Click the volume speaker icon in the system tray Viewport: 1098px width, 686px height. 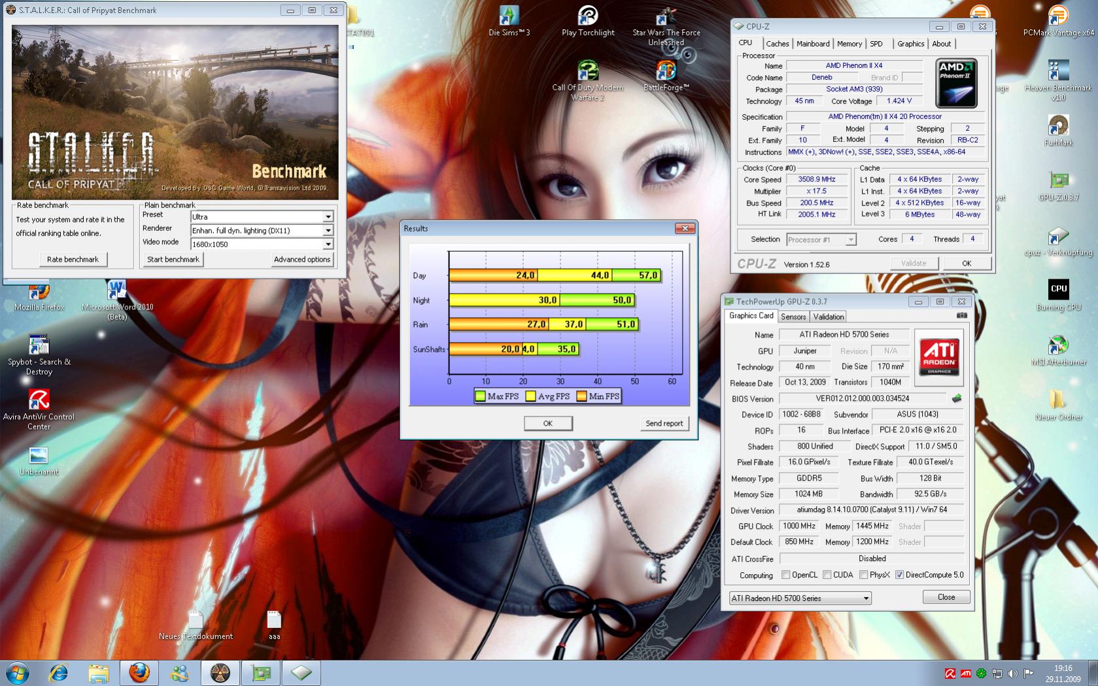[1012, 673]
